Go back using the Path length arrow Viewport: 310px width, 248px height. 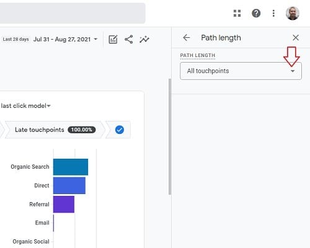coord(187,38)
